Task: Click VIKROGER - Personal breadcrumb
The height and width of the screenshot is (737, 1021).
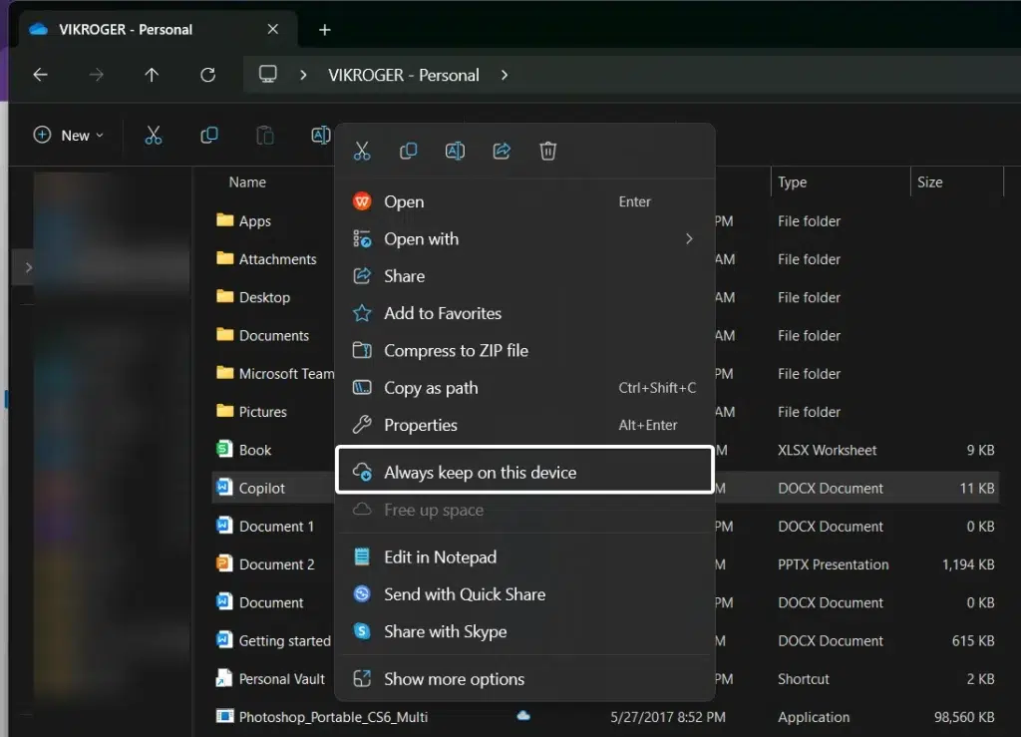Action: (404, 75)
